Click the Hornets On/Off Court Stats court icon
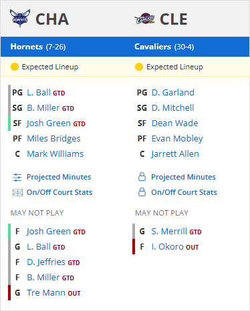This screenshot has height=311, width=250. click(17, 192)
